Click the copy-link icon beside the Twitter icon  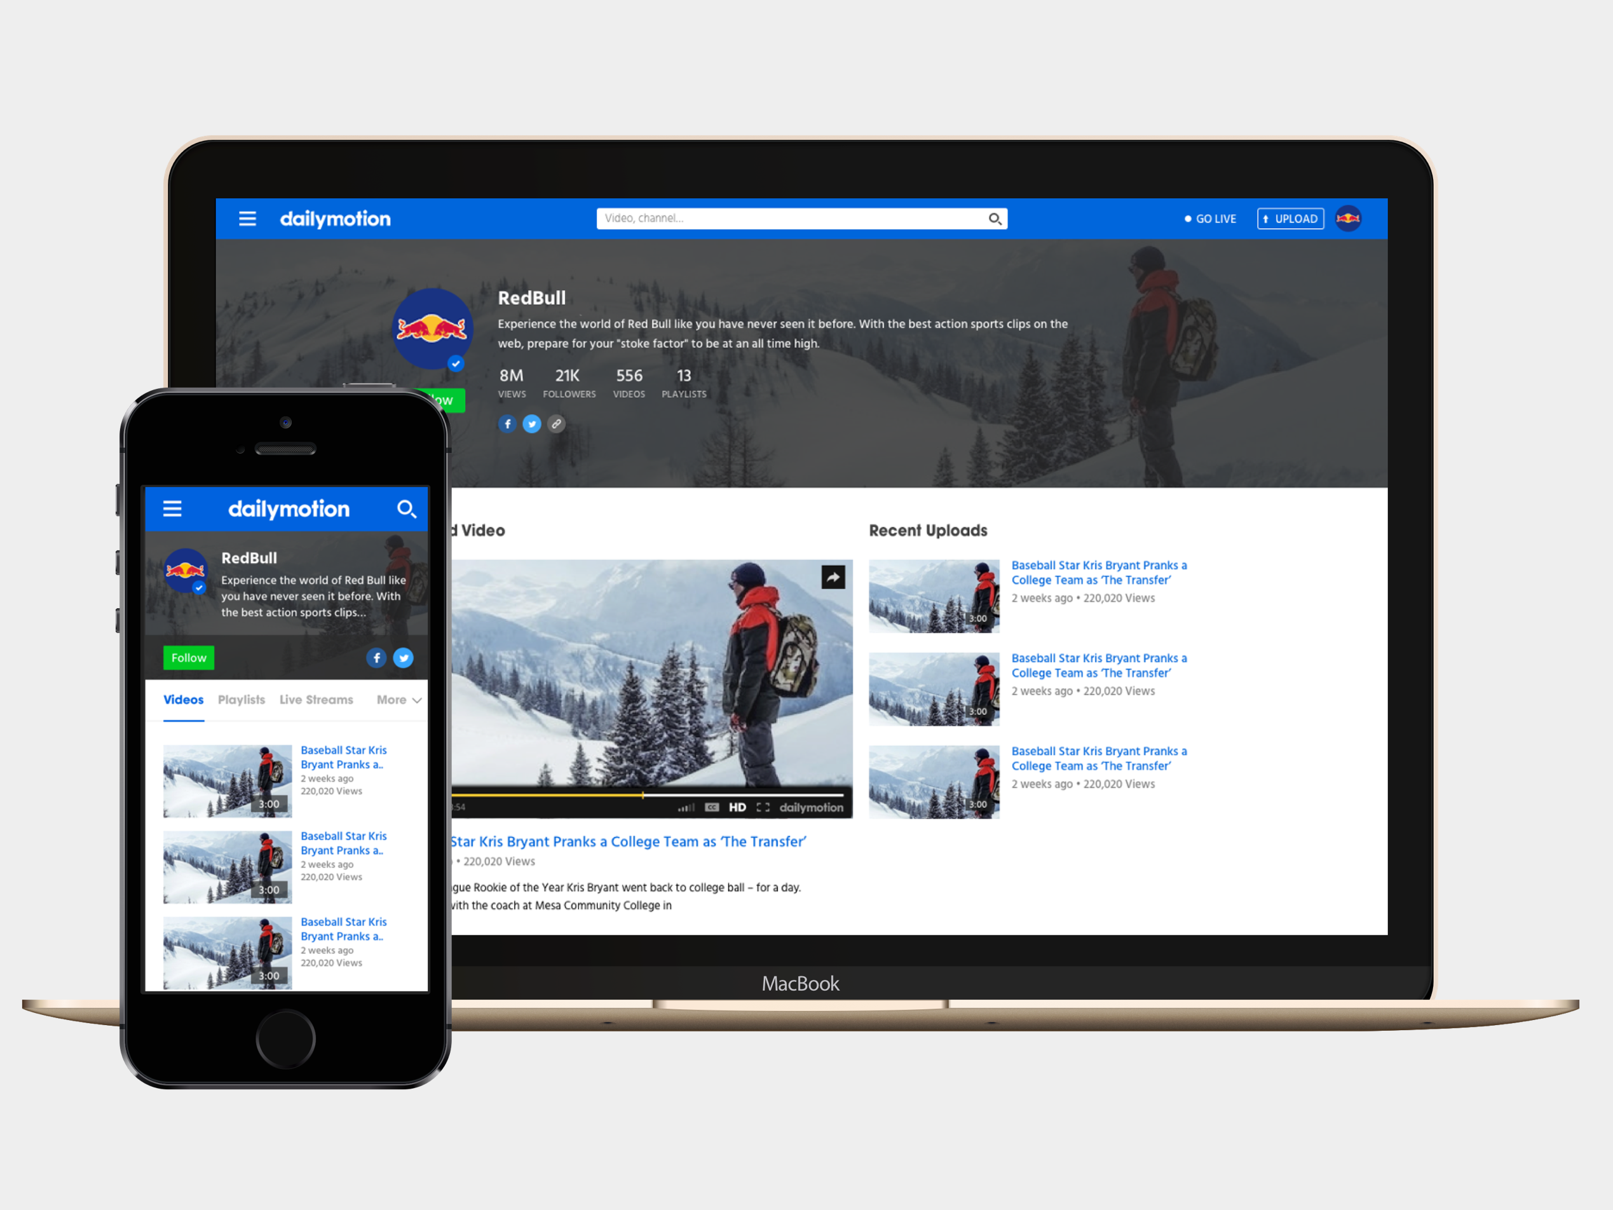pyautogui.click(x=556, y=424)
